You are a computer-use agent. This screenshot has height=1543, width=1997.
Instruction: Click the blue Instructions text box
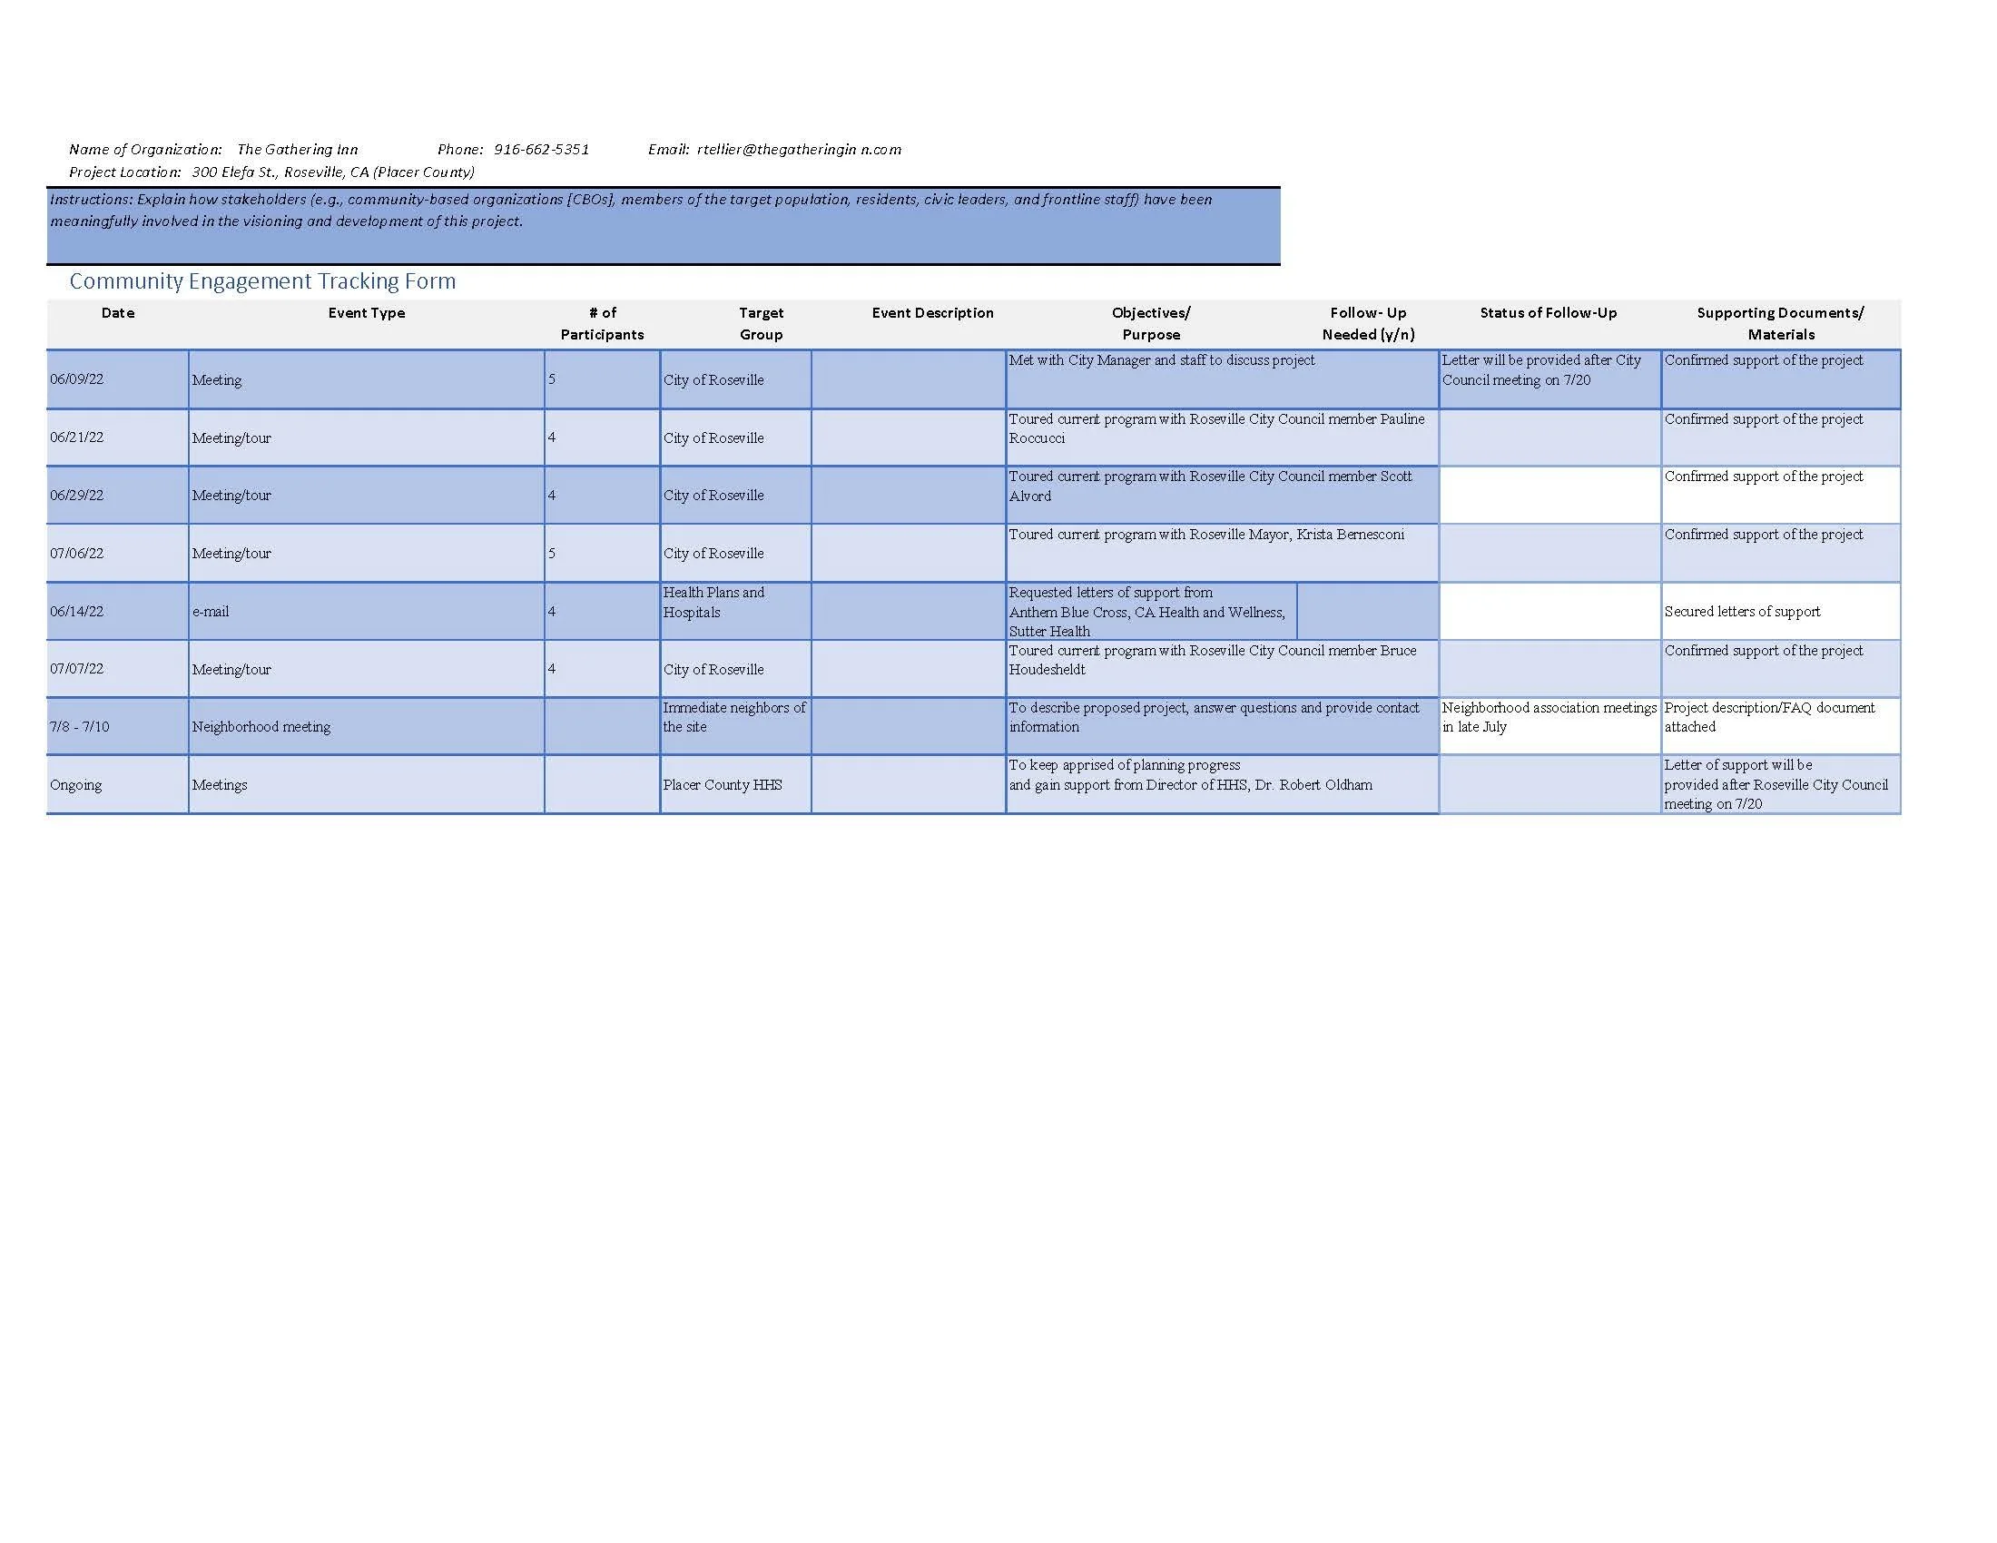(663, 227)
